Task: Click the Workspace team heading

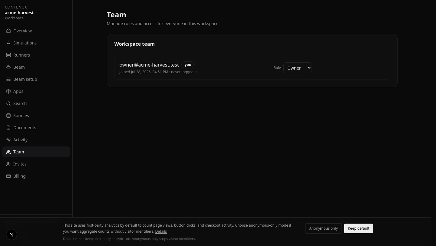Action: pyautogui.click(x=134, y=44)
